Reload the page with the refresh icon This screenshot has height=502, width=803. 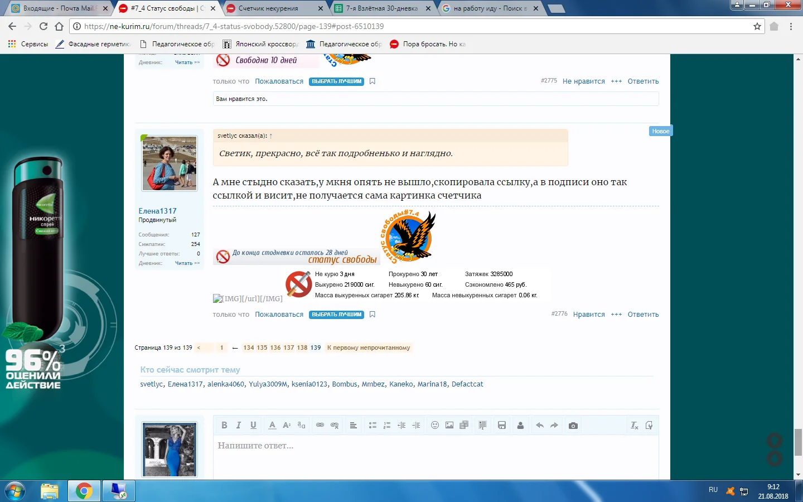(x=43, y=26)
